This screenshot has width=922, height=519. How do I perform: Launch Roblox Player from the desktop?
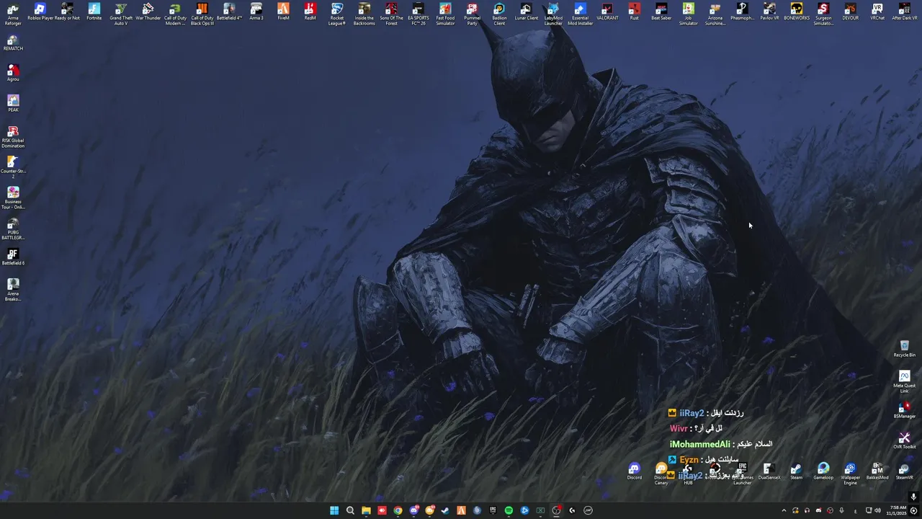pyautogui.click(x=40, y=12)
